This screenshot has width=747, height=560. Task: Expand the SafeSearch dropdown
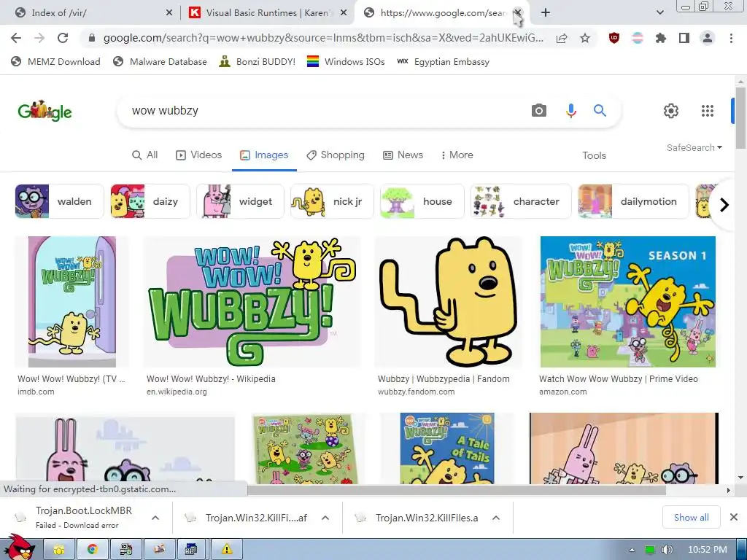694,147
